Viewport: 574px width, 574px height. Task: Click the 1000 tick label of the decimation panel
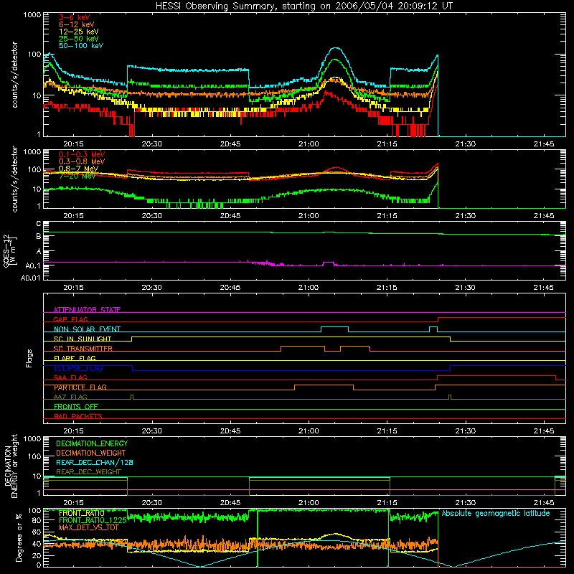[x=32, y=438]
